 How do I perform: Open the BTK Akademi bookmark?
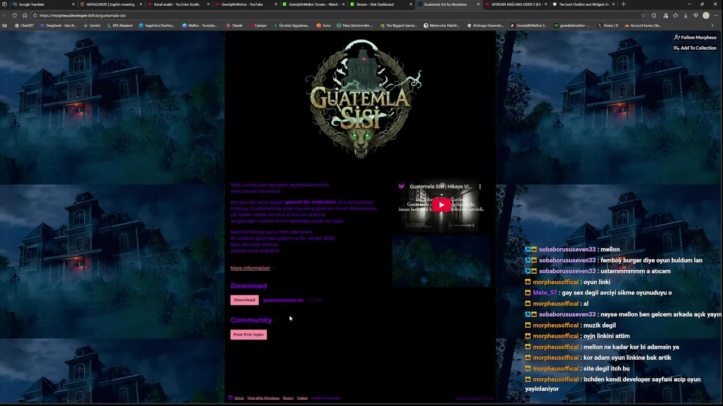click(119, 25)
